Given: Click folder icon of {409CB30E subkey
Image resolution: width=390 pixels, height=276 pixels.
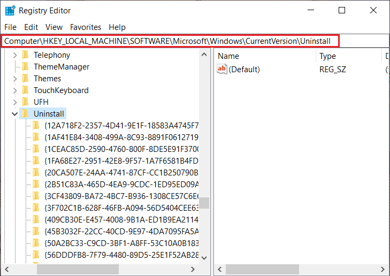Looking at the screenshot, I should click(x=36, y=219).
